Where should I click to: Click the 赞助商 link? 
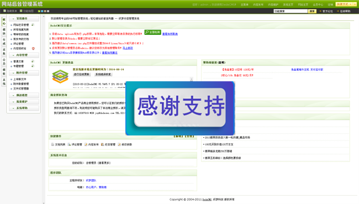pyautogui.click(x=103, y=187)
